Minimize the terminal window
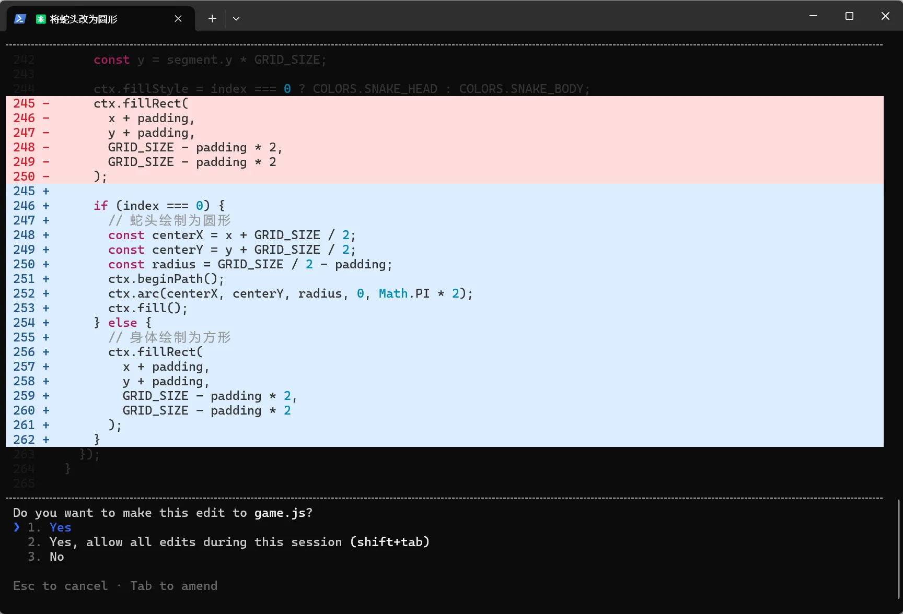This screenshot has width=903, height=614. (x=813, y=16)
